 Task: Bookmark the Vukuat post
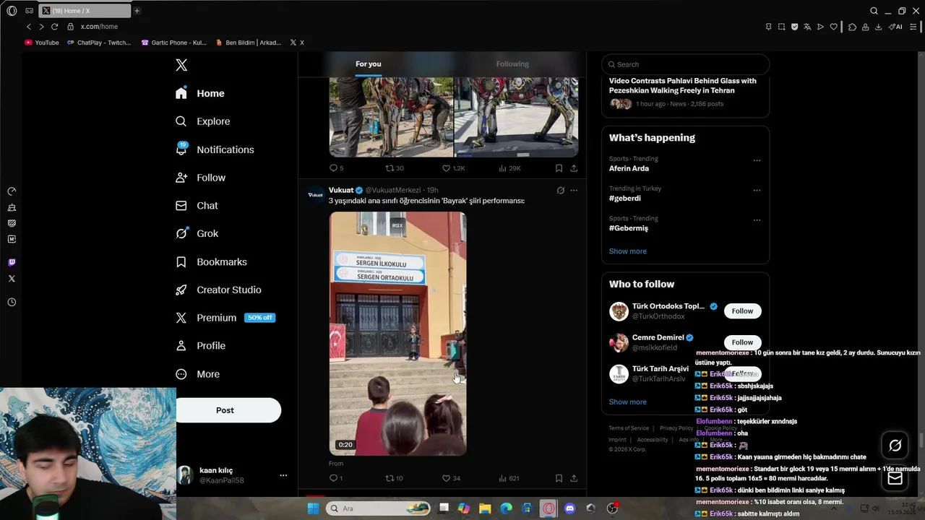pos(559,478)
